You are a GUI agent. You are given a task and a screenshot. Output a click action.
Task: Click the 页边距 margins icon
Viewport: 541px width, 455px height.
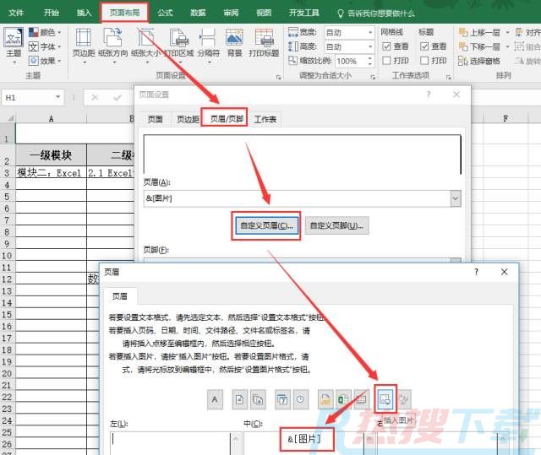point(84,38)
